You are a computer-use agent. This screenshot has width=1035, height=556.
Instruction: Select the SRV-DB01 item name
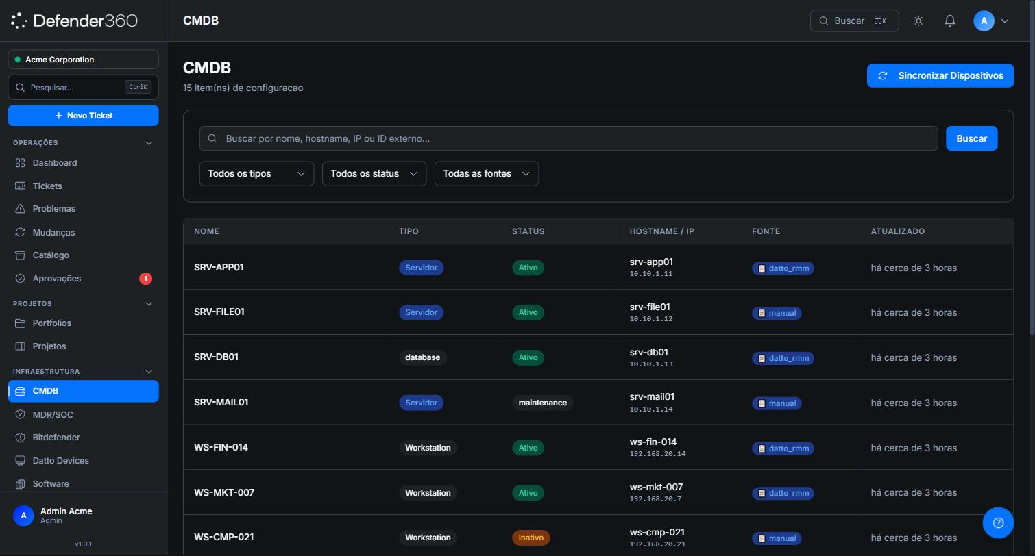216,357
